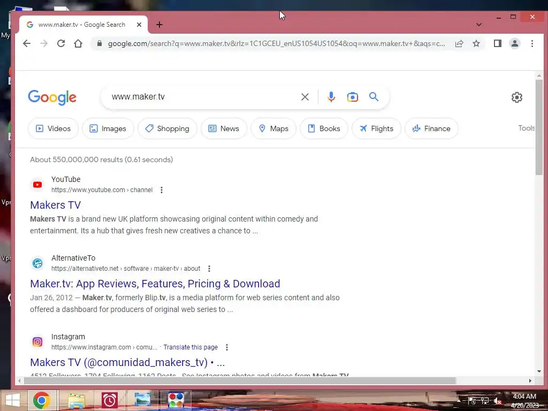Image resolution: width=548 pixels, height=411 pixels.
Task: Open a new browser tab
Action: point(159,25)
